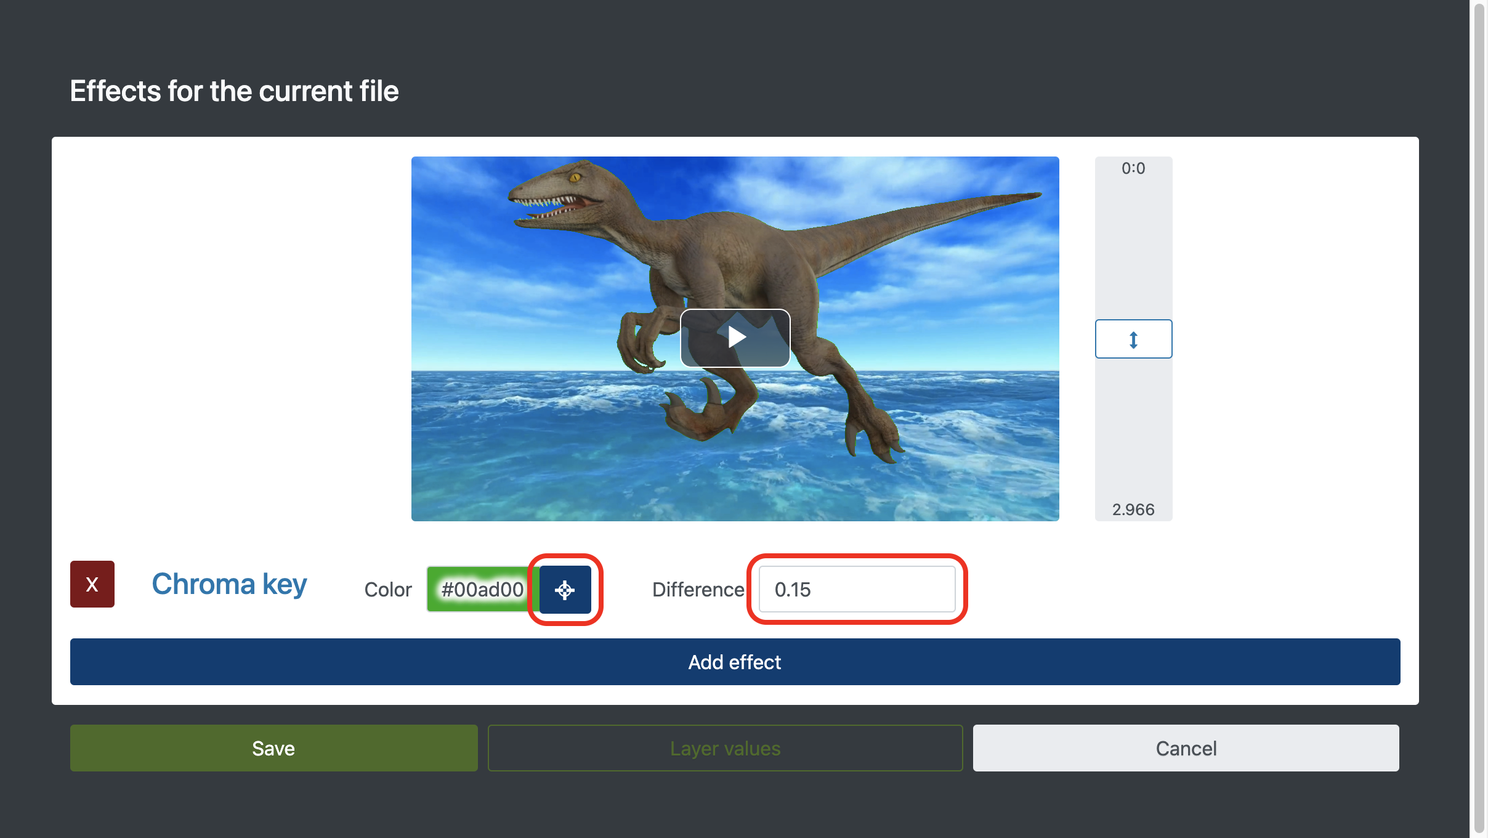Image resolution: width=1488 pixels, height=838 pixels.
Task: Click the Difference label text
Action: point(698,590)
